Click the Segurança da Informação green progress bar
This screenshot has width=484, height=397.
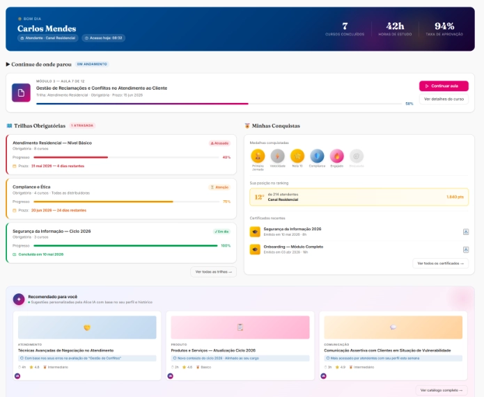(126, 245)
